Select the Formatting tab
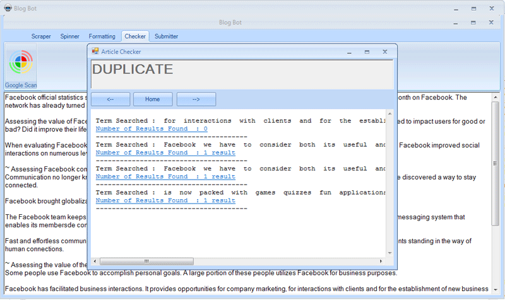This screenshot has width=505, height=300. point(102,37)
